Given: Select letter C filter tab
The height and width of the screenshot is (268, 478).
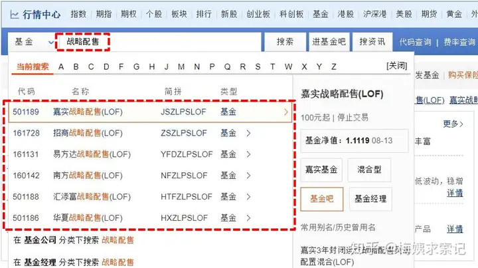Looking at the screenshot, I should pos(91,67).
